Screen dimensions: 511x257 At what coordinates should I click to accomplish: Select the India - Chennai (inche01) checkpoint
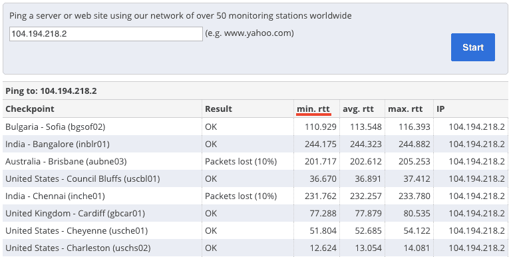click(x=55, y=196)
